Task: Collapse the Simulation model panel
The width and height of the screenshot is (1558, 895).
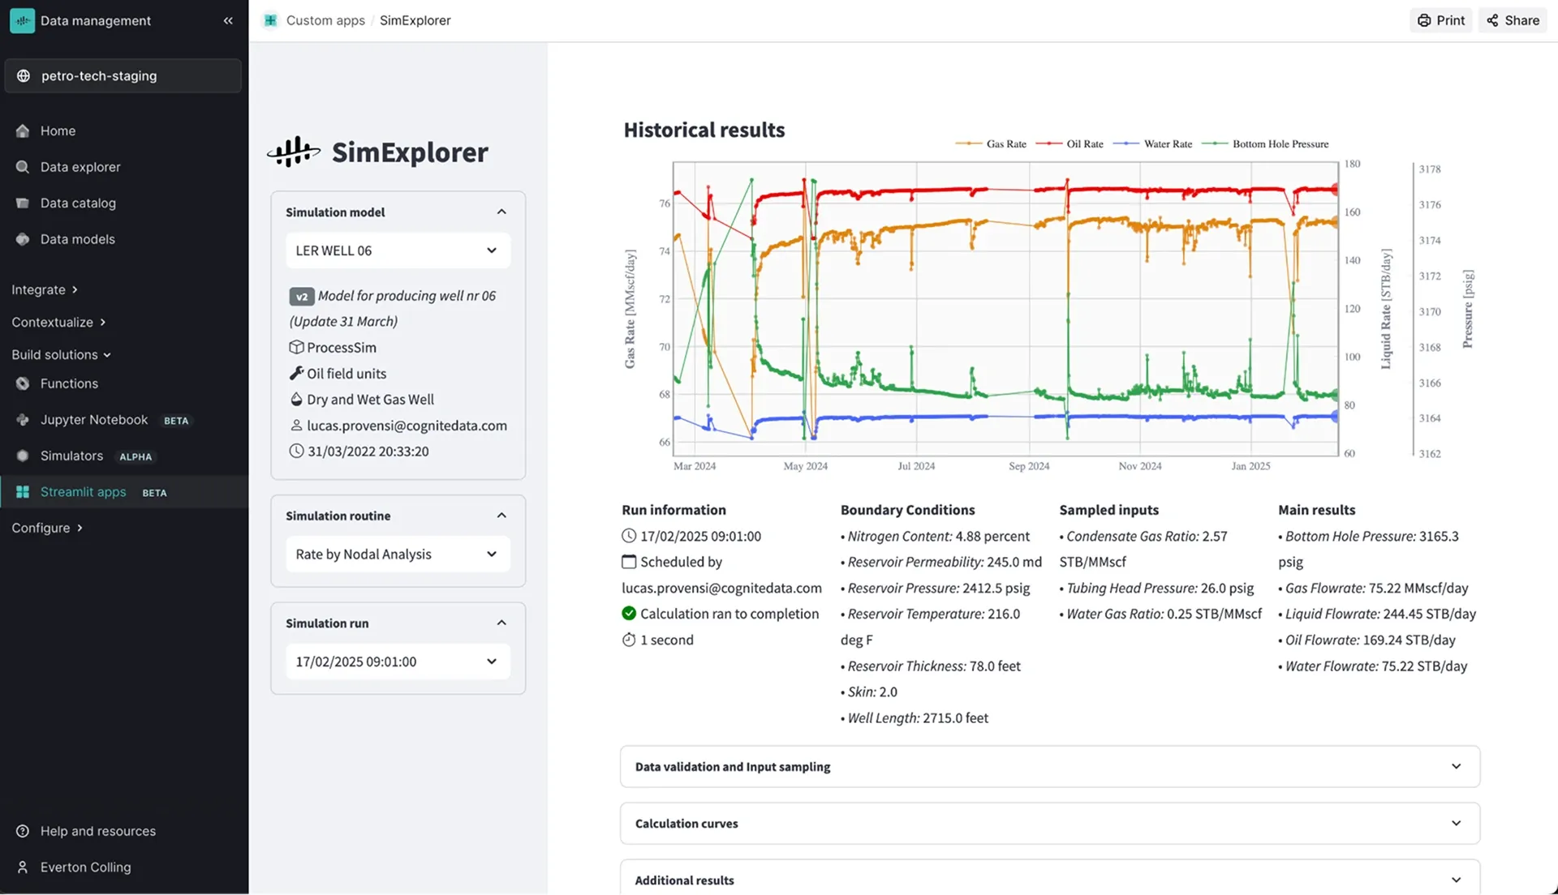Action: (x=501, y=212)
